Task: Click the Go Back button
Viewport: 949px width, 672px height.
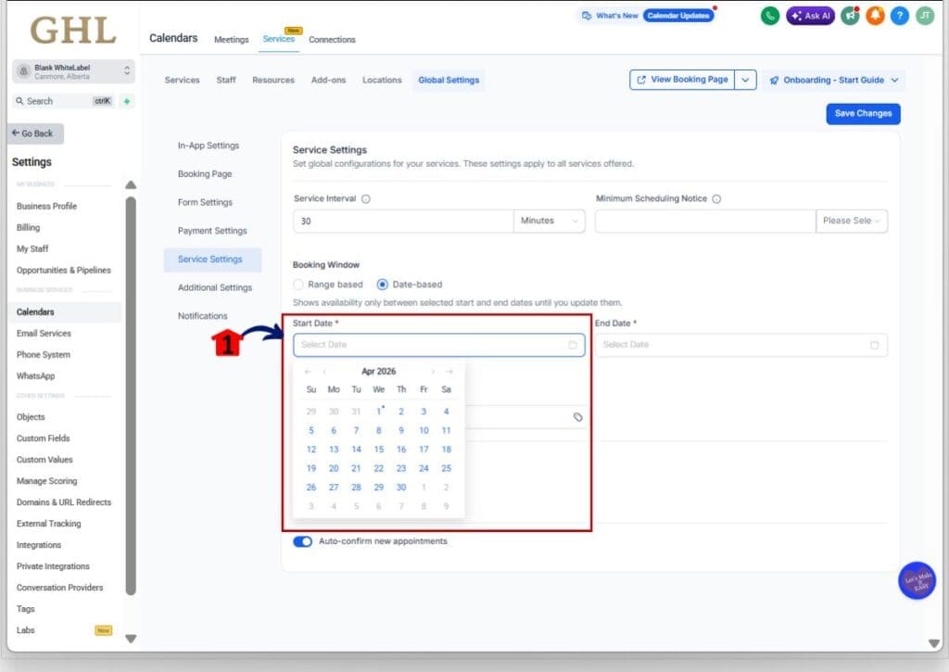Action: (35, 133)
